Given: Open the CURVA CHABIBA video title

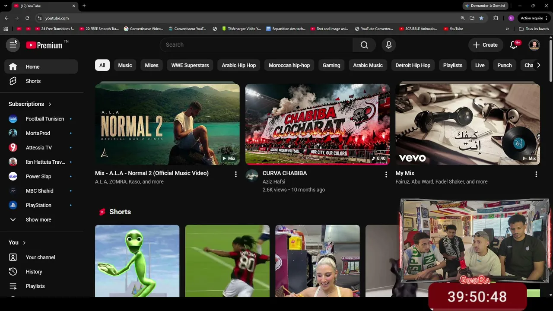Looking at the screenshot, I should 285,173.
